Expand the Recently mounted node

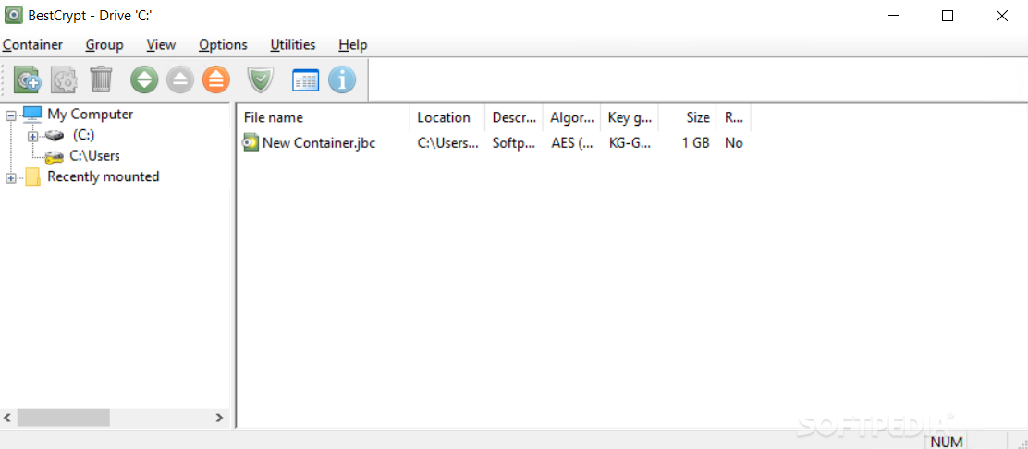point(10,178)
